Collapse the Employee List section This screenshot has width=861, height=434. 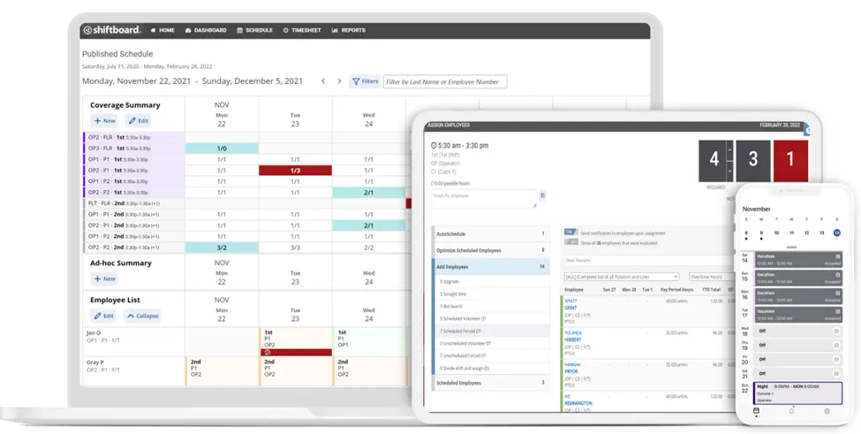(x=142, y=316)
